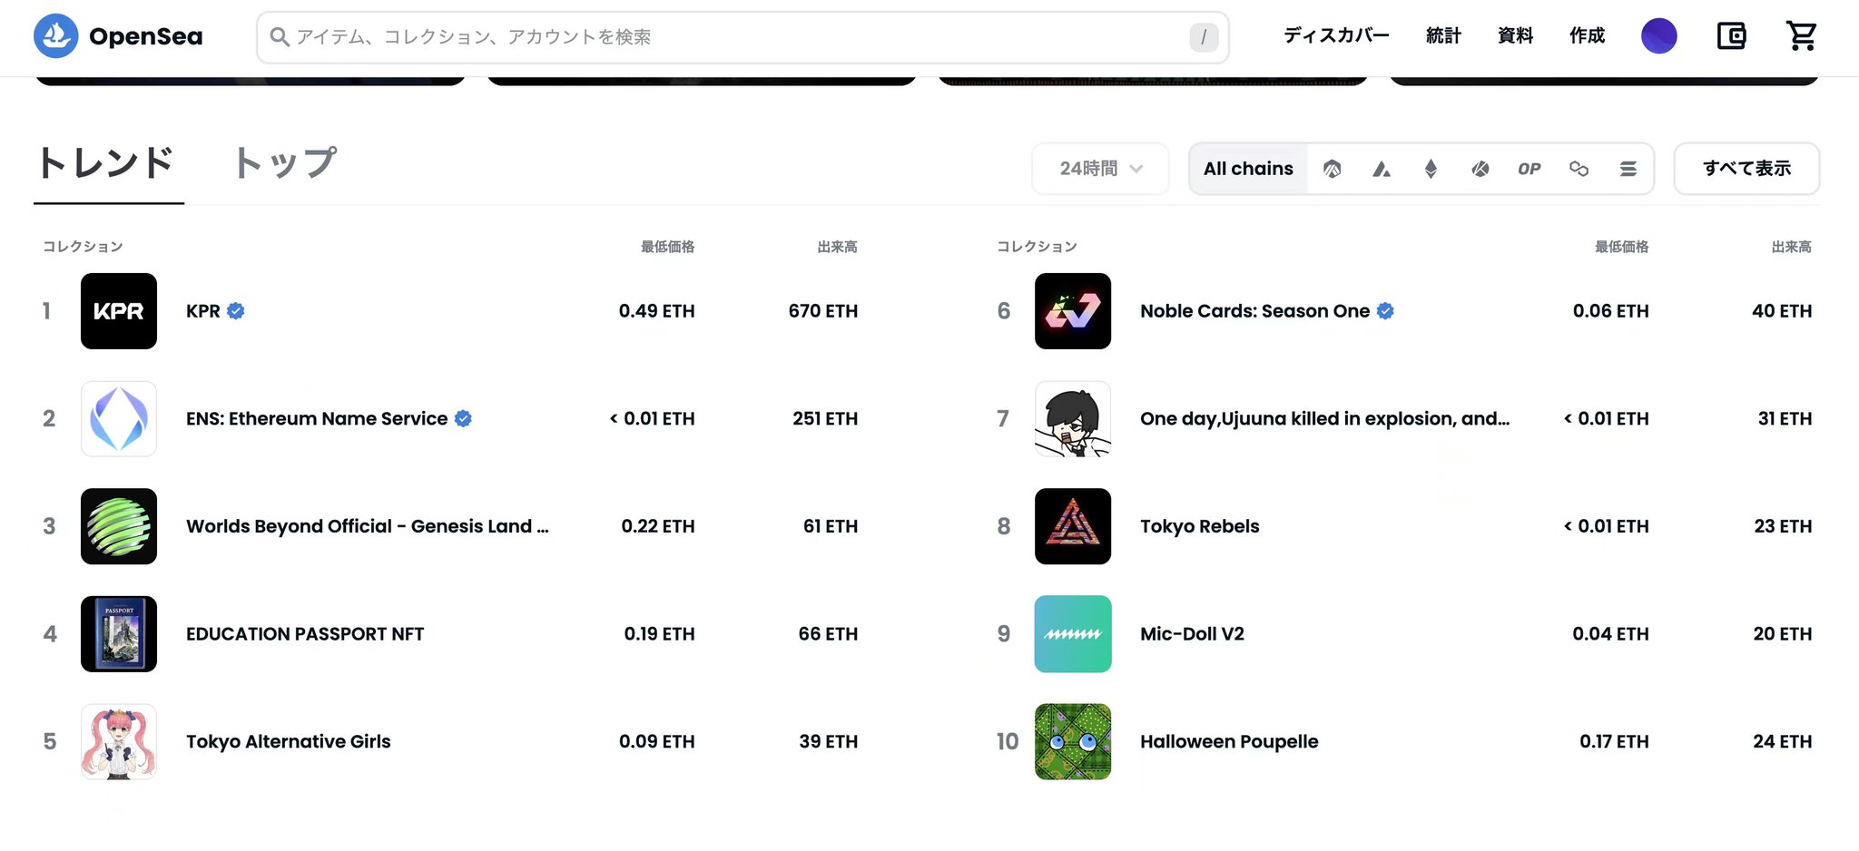Viewport: 1859px width, 851px height.
Task: Click the ENS collection logo
Action: [x=119, y=418]
